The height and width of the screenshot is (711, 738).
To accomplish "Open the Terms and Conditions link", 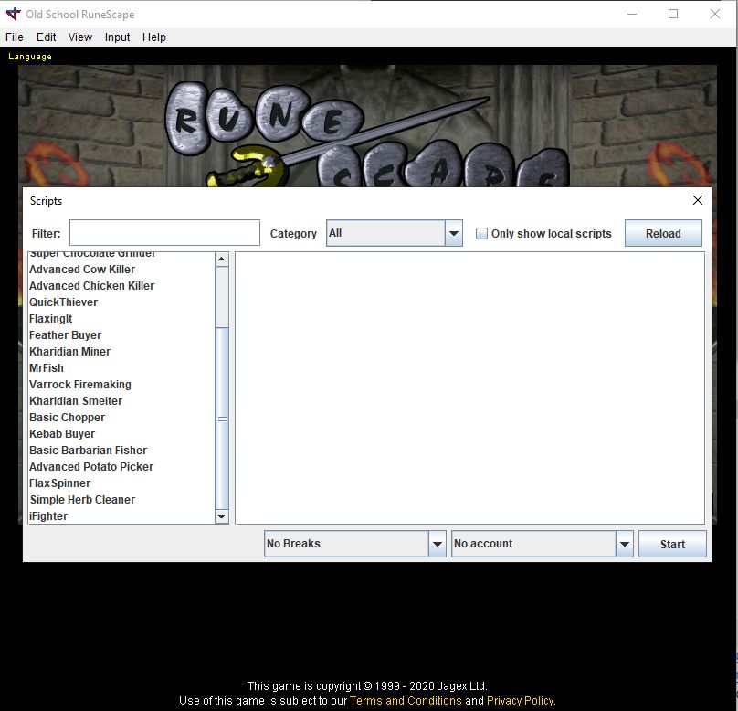I will point(406,700).
